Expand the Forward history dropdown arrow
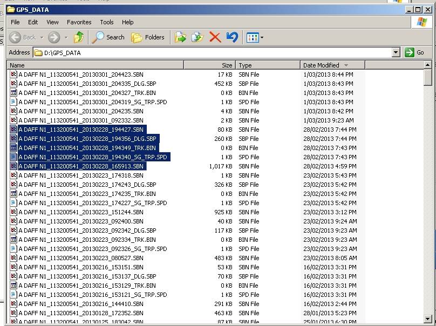 pos(66,37)
